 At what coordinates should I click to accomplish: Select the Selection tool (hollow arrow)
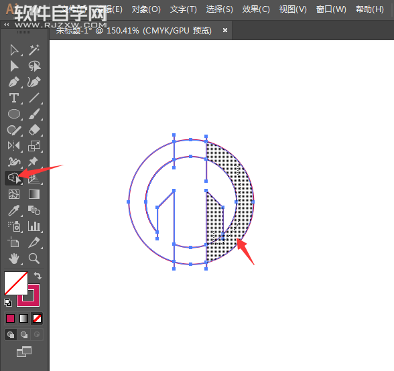click(14, 50)
